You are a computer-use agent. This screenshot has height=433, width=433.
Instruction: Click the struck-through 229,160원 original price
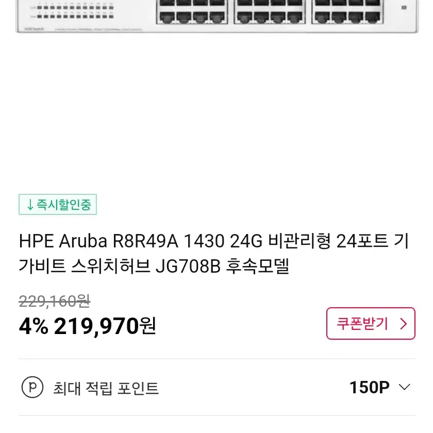(55, 301)
